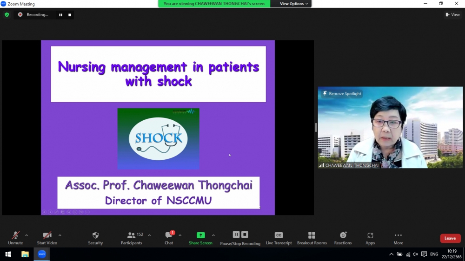Click the green encryption shield icon
The width and height of the screenshot is (465, 261).
pos(7,15)
